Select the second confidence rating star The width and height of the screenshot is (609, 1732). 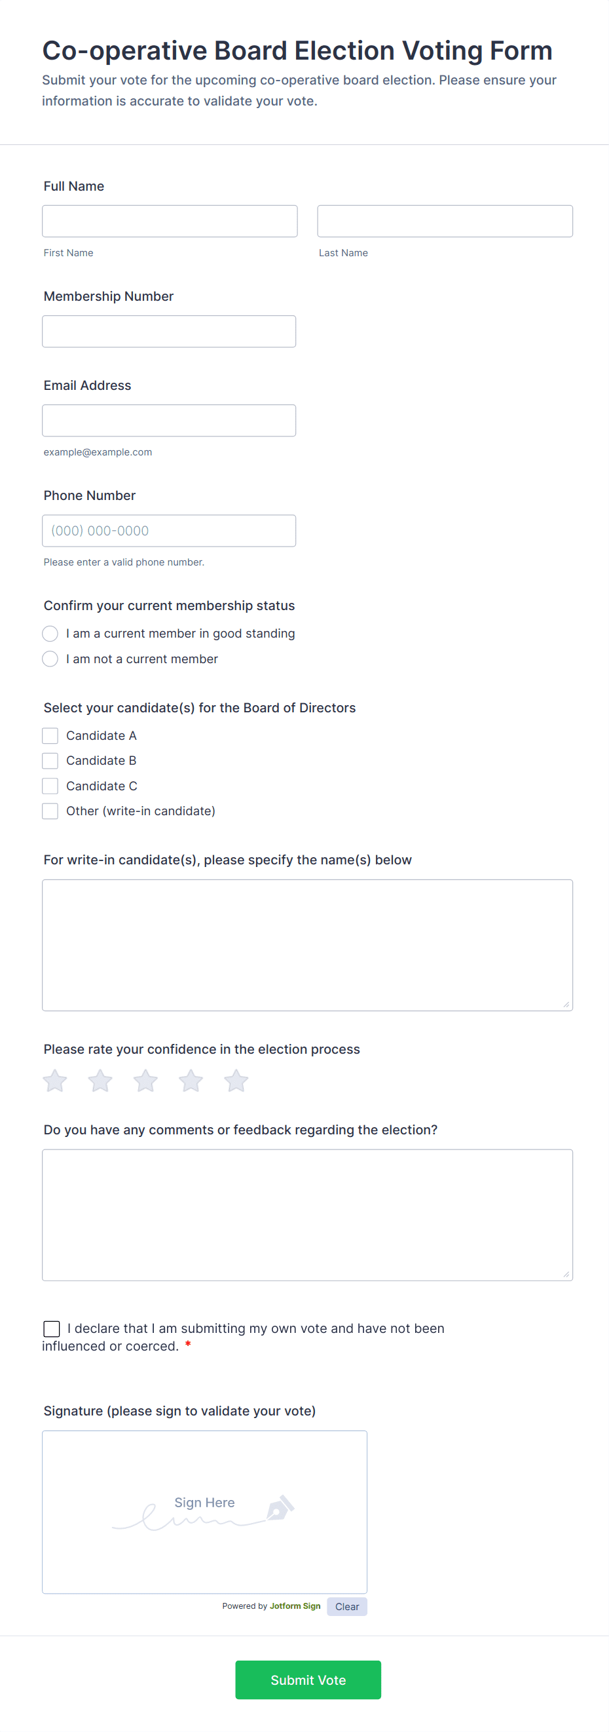tap(100, 1081)
